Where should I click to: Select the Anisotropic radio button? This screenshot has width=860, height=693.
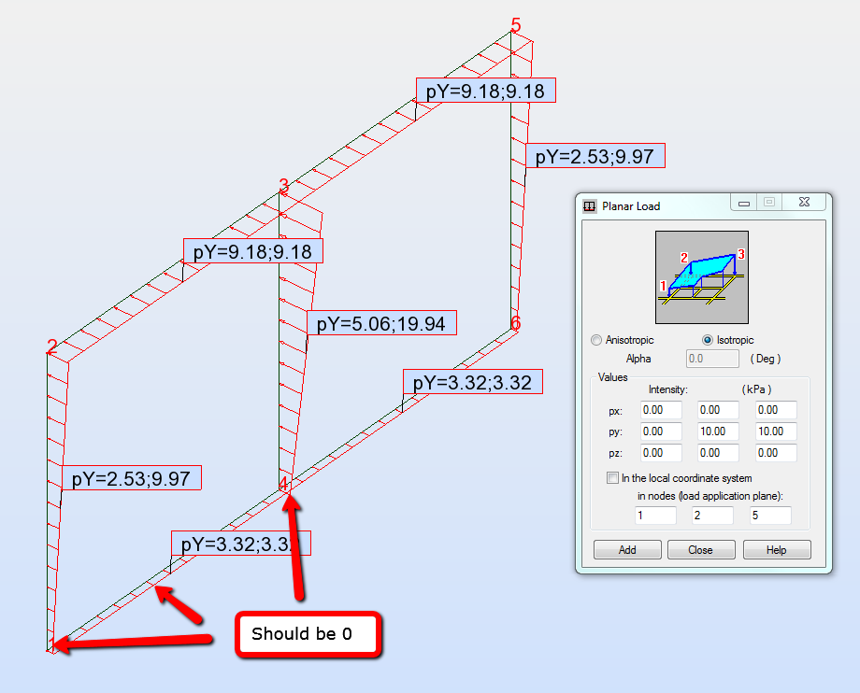click(596, 340)
